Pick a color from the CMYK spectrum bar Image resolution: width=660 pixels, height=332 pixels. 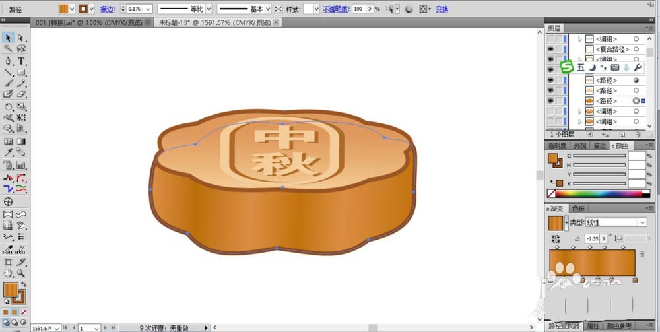598,193
